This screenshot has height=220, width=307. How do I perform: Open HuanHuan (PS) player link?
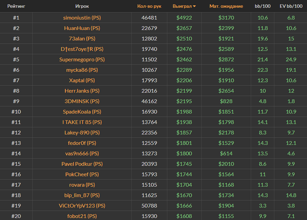click(82, 28)
